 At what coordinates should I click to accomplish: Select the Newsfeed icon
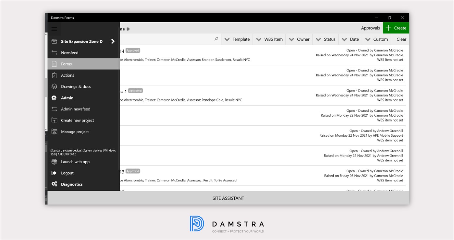click(54, 52)
